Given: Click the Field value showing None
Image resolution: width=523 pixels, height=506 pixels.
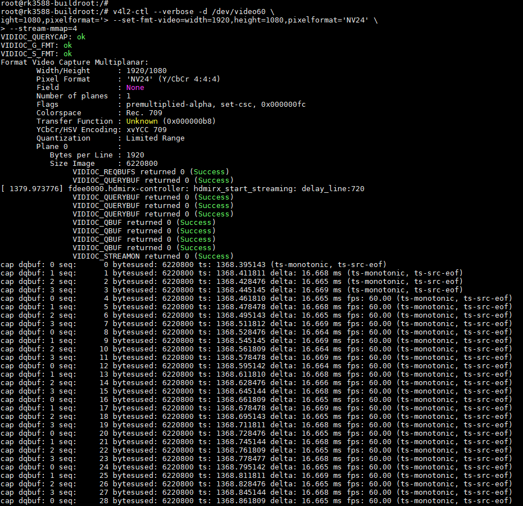Looking at the screenshot, I should click(135, 87).
